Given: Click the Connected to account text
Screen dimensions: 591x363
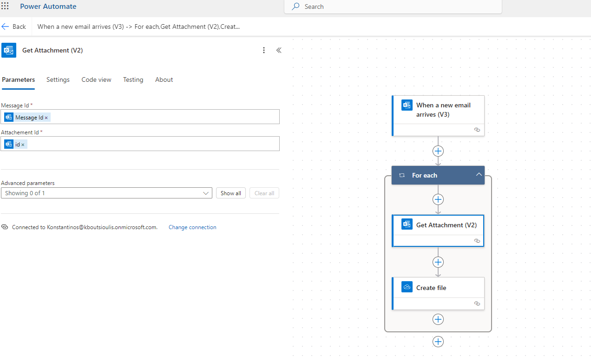Looking at the screenshot, I should coord(85,227).
